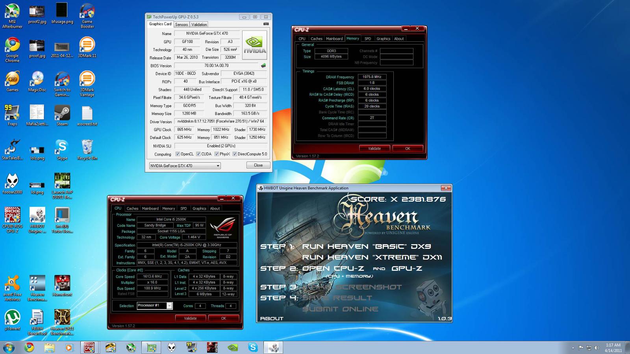Launch Steam from desktop

(x=62, y=115)
